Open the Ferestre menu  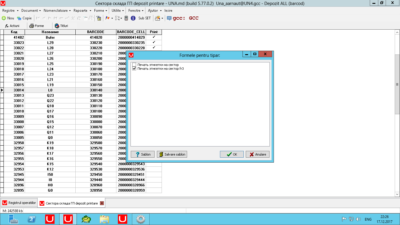(136, 11)
